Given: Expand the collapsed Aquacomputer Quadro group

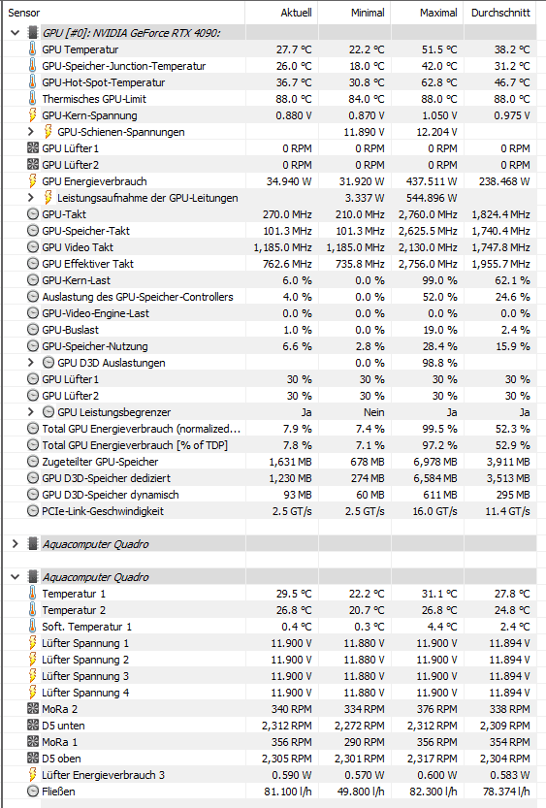Looking at the screenshot, I should click(x=15, y=544).
